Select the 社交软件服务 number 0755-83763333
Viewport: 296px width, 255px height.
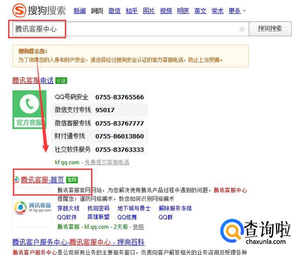[119, 150]
